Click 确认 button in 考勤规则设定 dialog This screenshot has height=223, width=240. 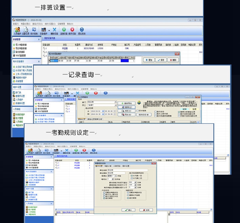point(128,210)
